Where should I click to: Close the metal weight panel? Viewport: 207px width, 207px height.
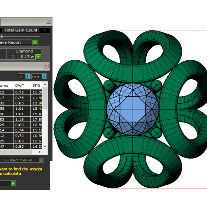46,66
